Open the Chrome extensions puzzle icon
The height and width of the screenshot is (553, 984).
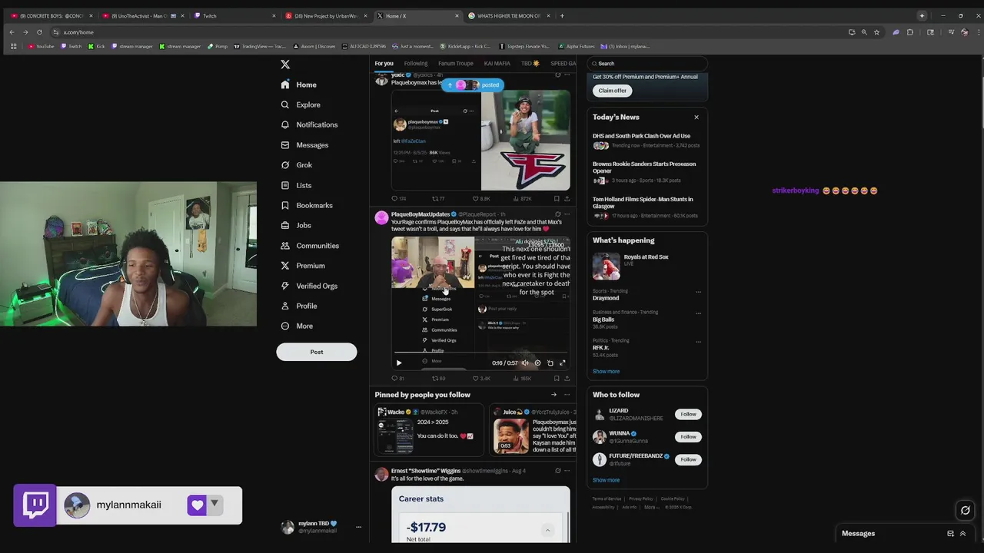click(909, 32)
